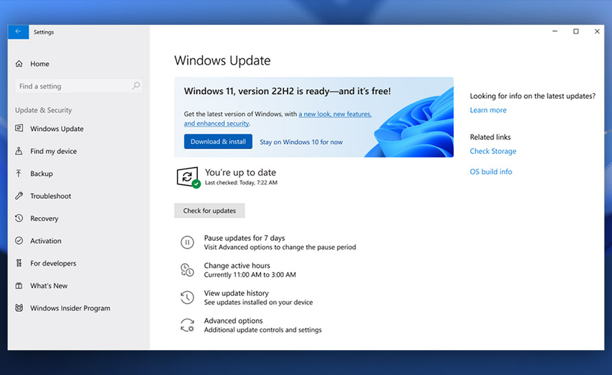Click the Home house icon
The width and height of the screenshot is (612, 375).
pos(19,64)
